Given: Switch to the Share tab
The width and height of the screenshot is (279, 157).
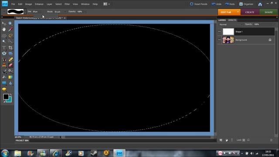Looking at the screenshot, I should (269, 12).
